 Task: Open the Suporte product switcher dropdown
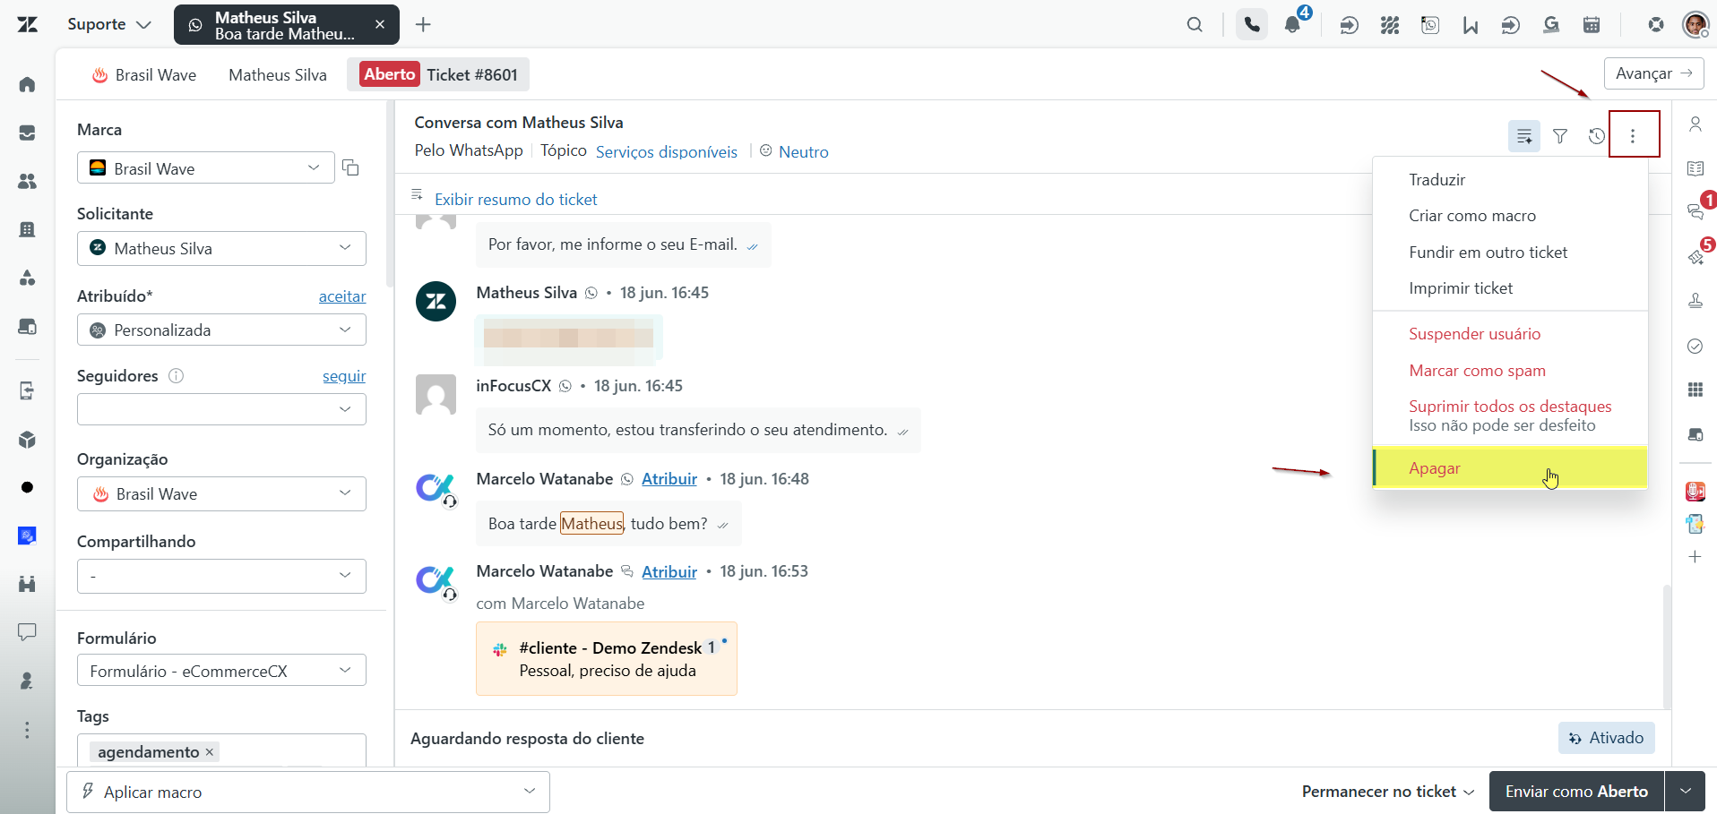pyautogui.click(x=109, y=24)
